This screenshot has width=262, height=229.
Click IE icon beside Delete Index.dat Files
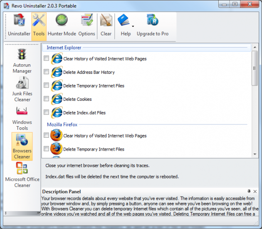coord(57,113)
